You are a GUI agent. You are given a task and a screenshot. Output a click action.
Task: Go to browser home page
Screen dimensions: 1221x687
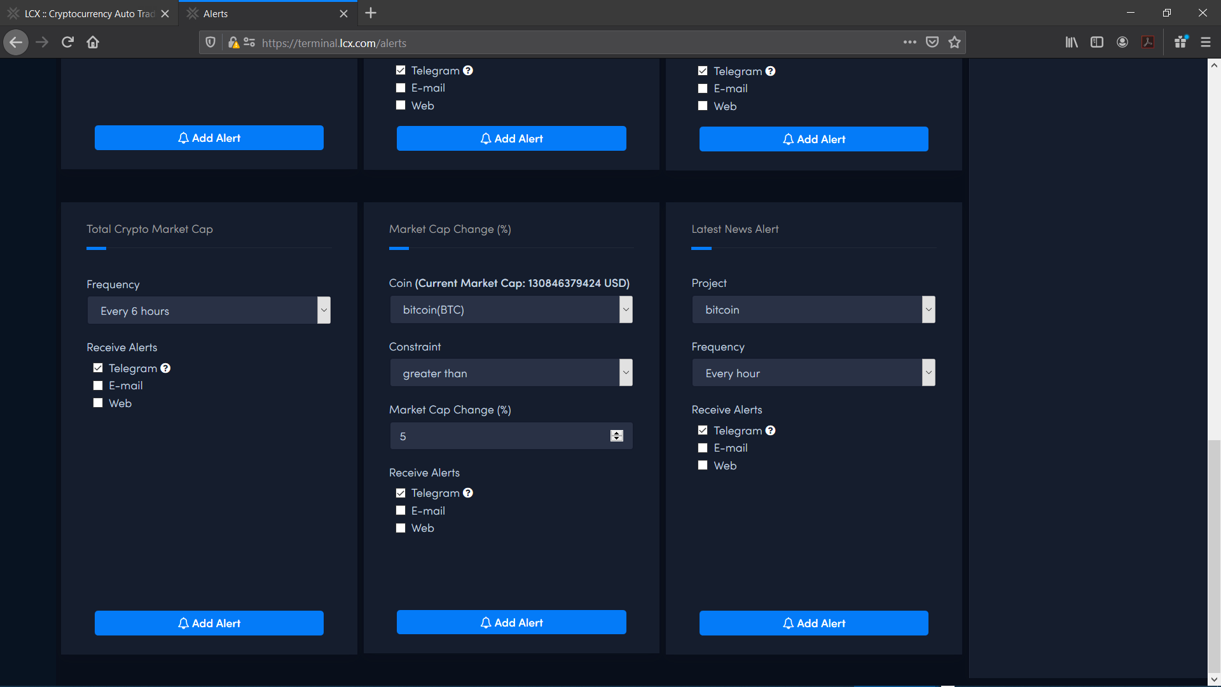[x=93, y=43]
